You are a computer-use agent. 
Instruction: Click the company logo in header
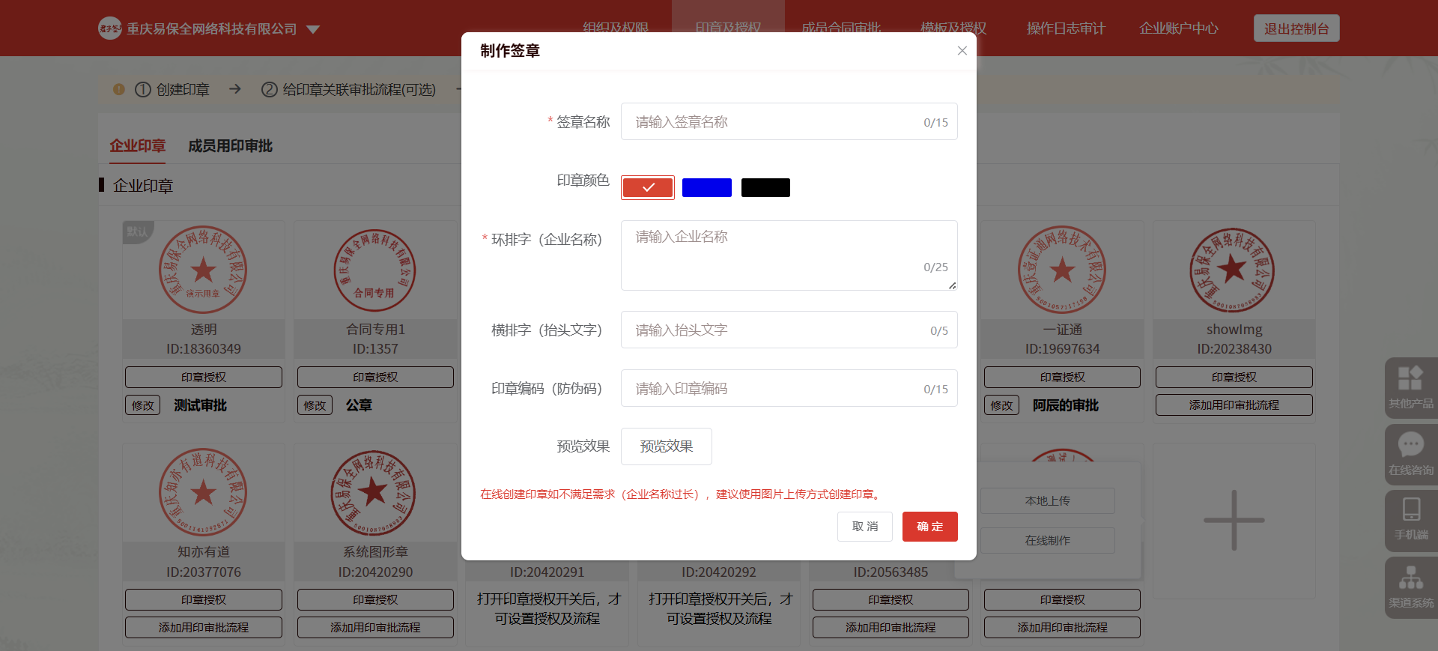click(x=109, y=28)
